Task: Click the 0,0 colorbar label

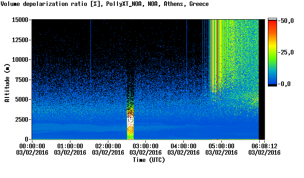Action: 285,84
